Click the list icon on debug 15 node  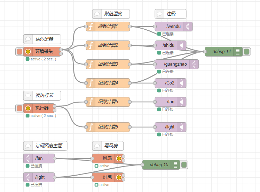click(175, 165)
